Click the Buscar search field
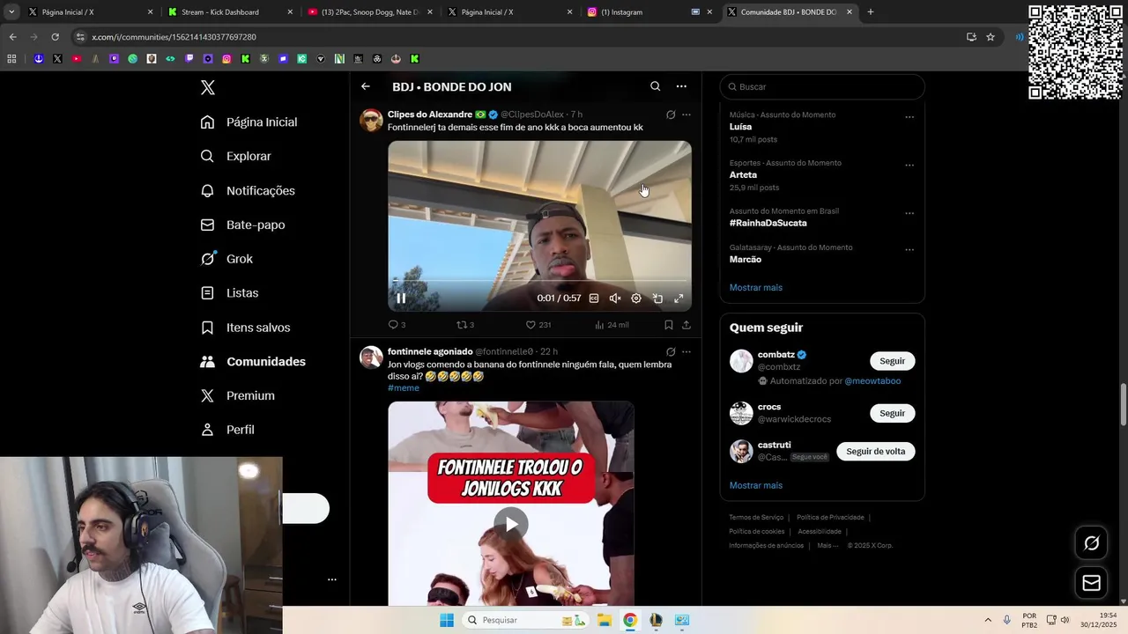Image resolution: width=1128 pixels, height=634 pixels. 822,86
